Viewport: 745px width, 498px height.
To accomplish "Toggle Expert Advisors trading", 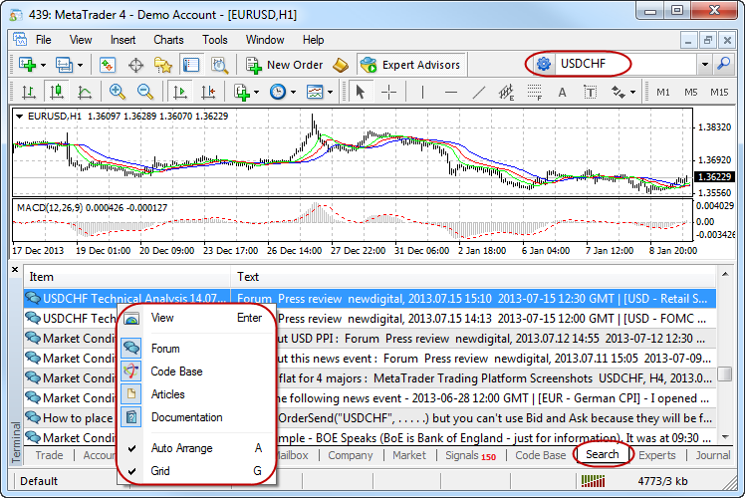I will pyautogui.click(x=410, y=65).
